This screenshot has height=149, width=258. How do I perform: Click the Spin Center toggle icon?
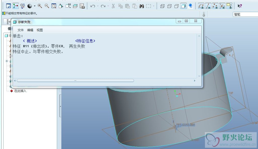tap(23, 6)
